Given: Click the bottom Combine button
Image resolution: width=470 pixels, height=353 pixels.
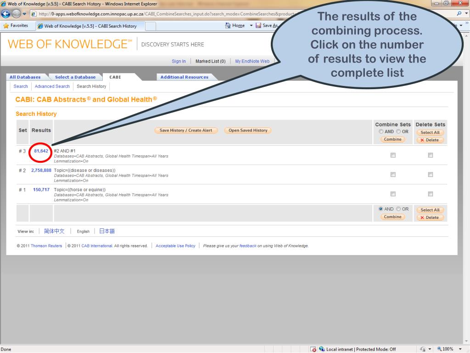Looking at the screenshot, I should point(393,217).
